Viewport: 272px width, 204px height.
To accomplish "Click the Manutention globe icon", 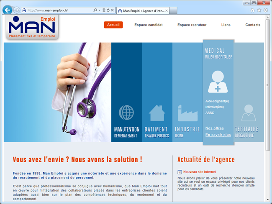I will click(126, 112).
